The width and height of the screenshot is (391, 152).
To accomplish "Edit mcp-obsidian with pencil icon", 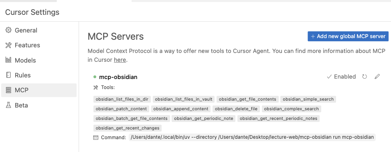I will coord(377,77).
